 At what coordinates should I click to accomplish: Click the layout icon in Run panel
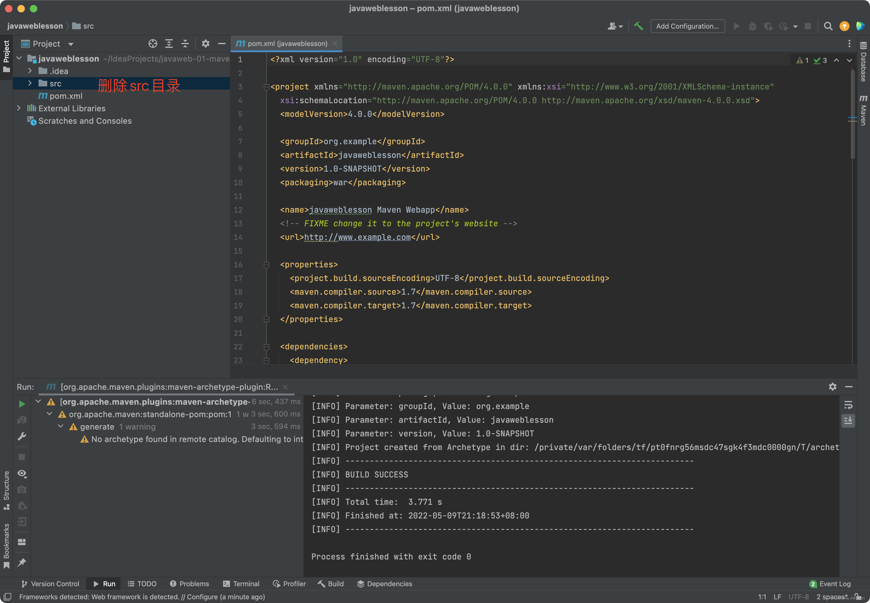(x=22, y=542)
